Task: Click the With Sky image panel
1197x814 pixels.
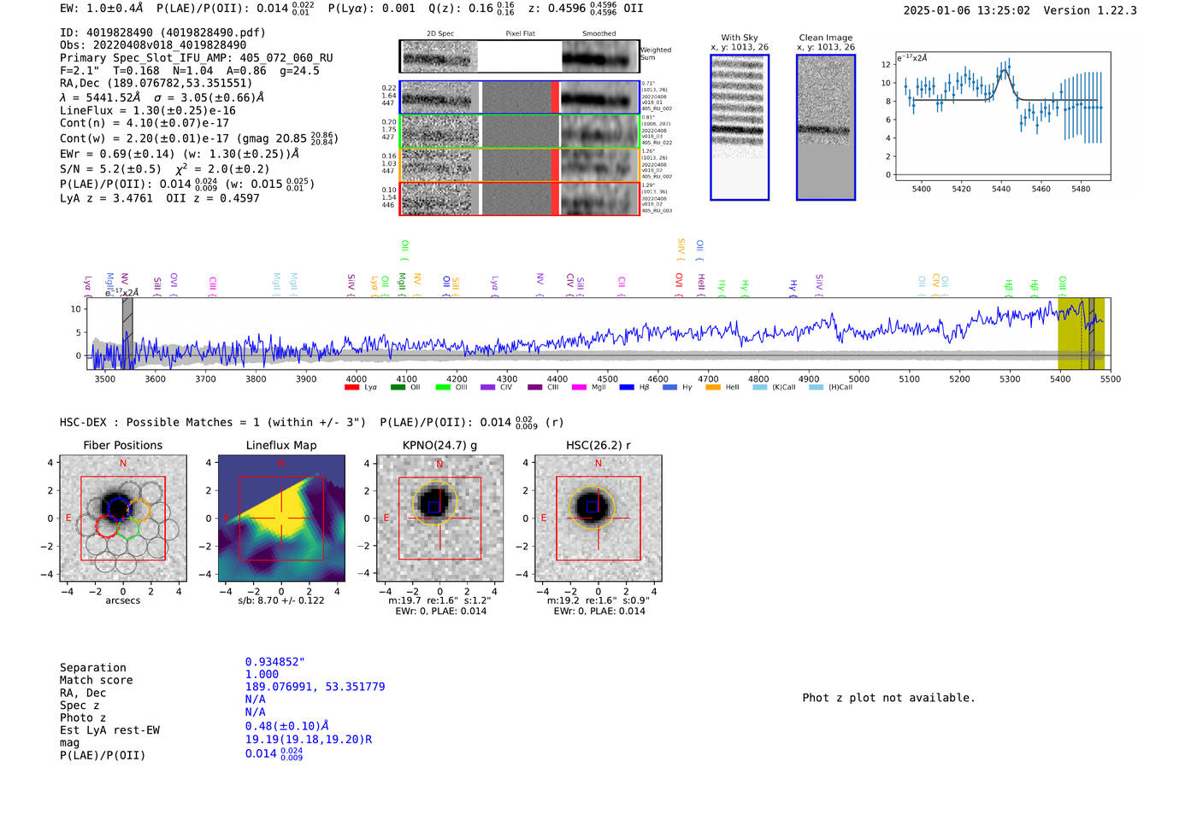Action: click(740, 127)
